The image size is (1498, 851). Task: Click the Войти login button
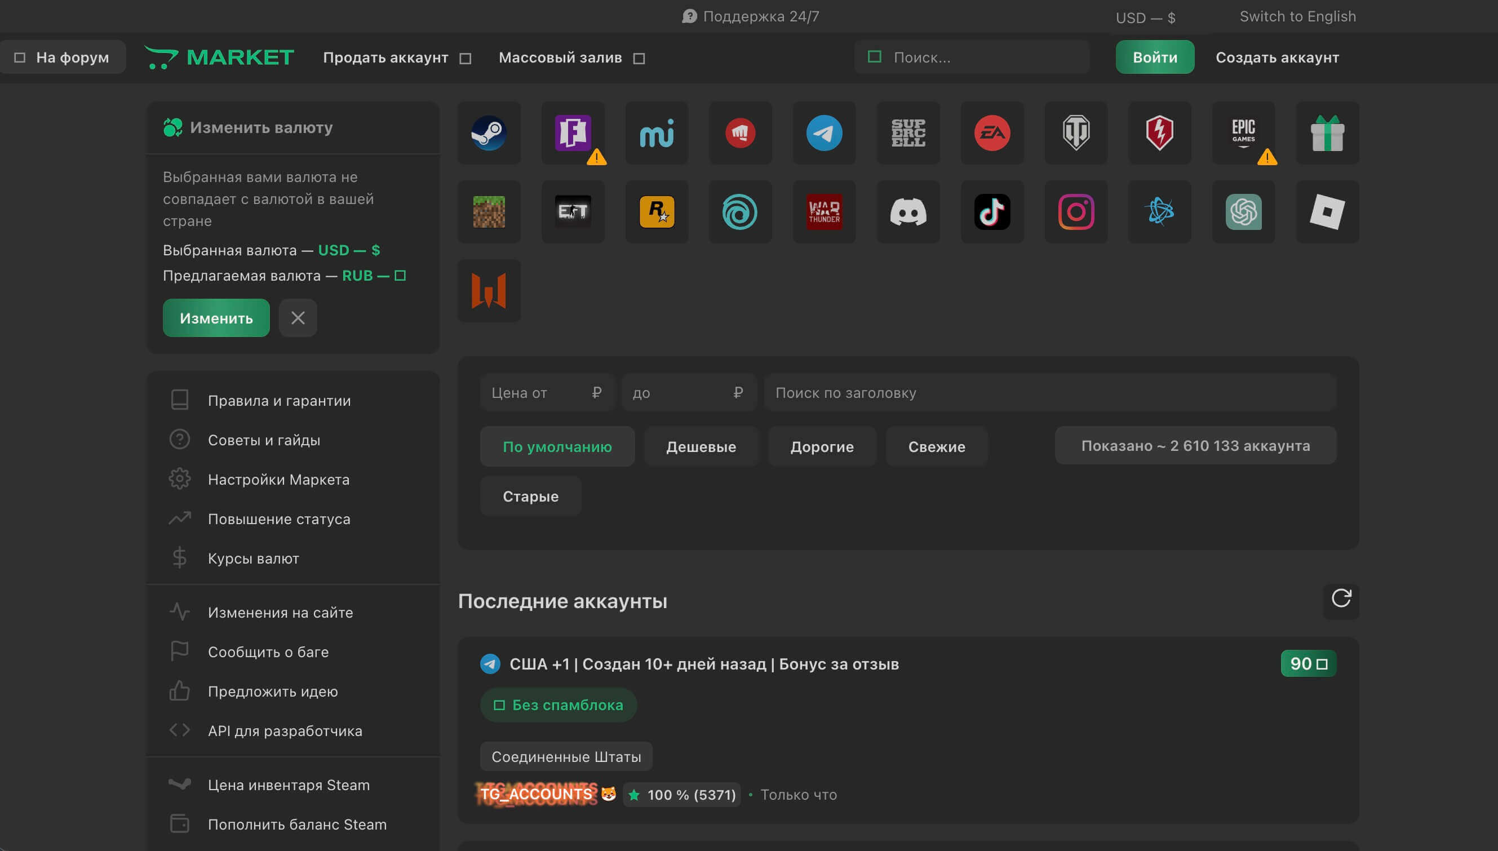click(1154, 57)
